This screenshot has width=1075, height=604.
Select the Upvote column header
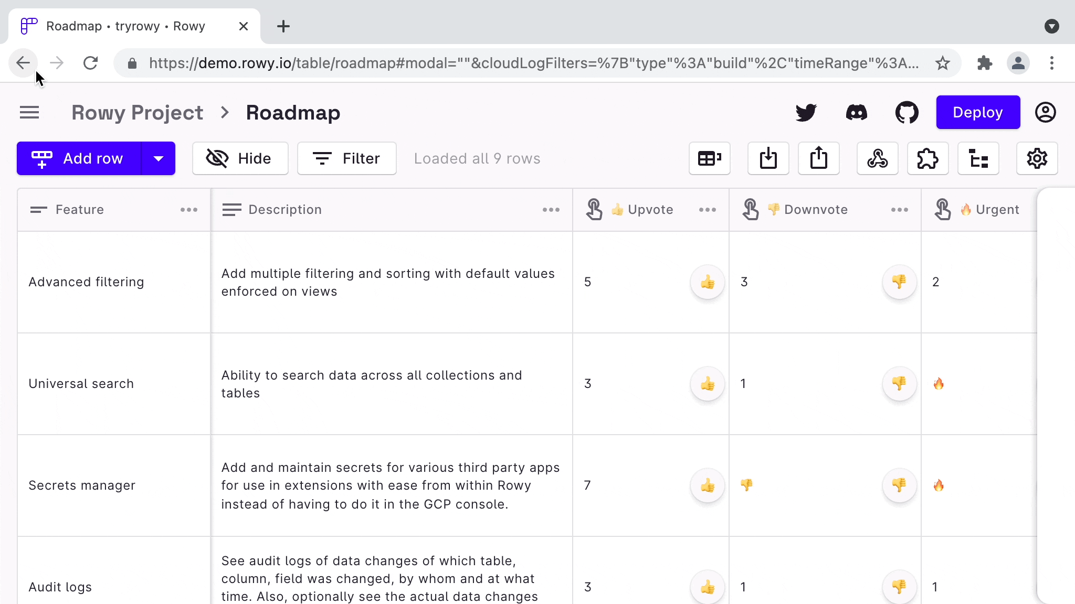[651, 210]
